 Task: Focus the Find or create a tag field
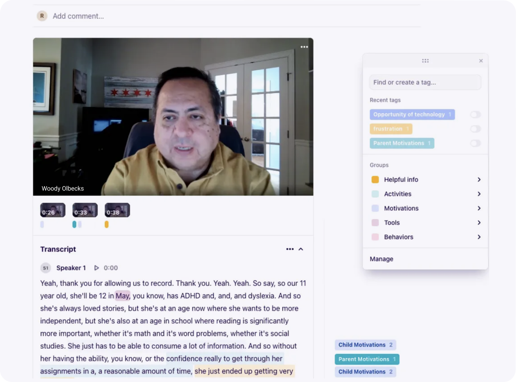point(425,82)
